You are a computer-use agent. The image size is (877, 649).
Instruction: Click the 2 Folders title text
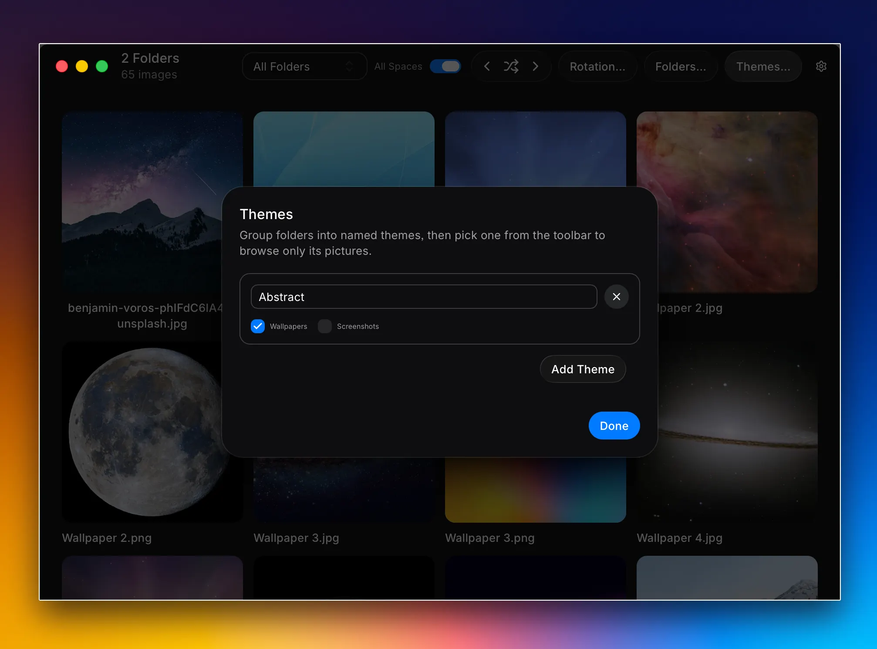point(150,58)
